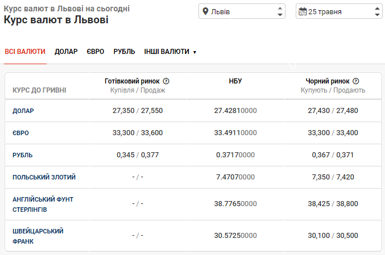Click franc black market 30,100 / 30,500

tap(333, 235)
